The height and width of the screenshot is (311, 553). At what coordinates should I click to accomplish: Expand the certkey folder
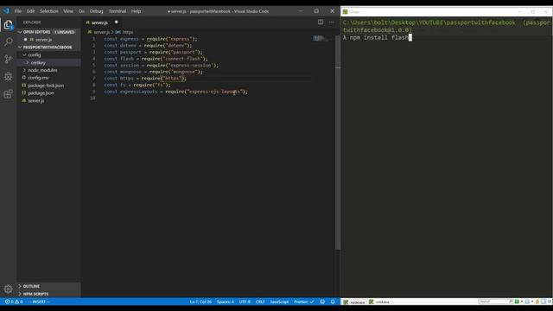pyautogui.click(x=38, y=62)
